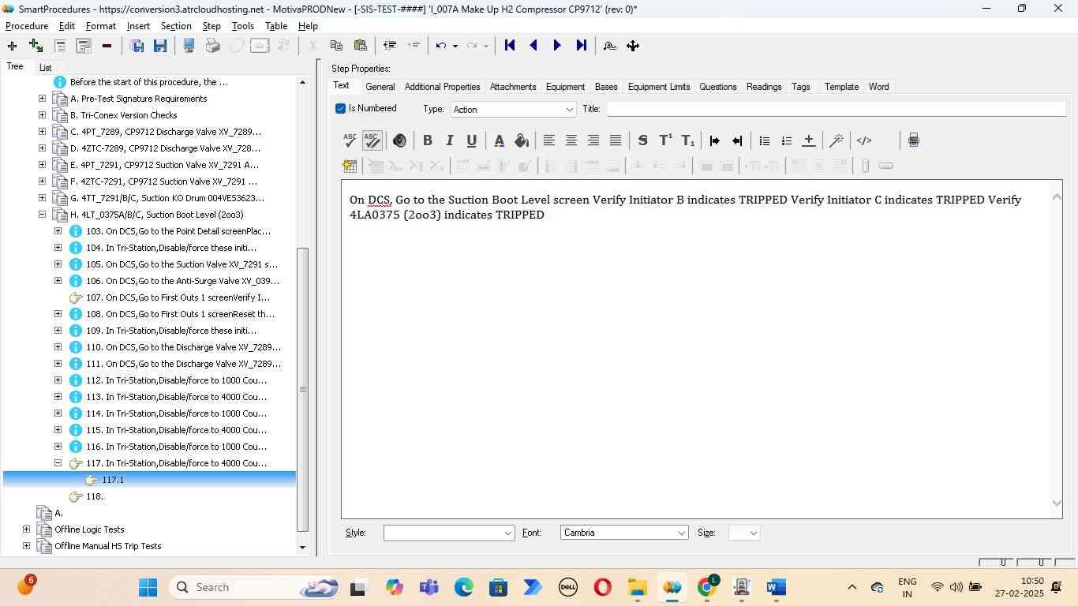Click the second blue floppy save icon
The image size is (1078, 606).
pos(160,46)
